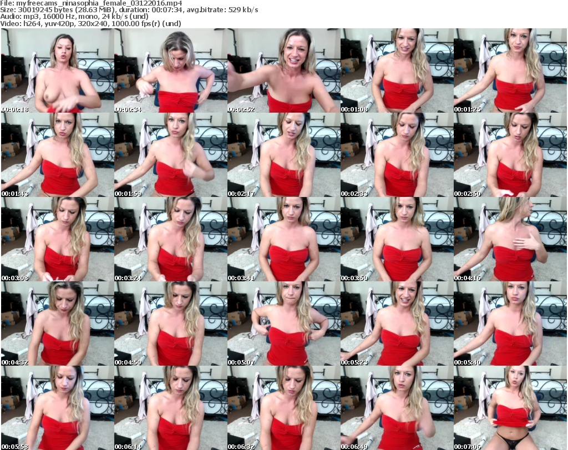Select the thumbnail at 00:03:59
Screen dimensions: 568x450
click(x=397, y=240)
